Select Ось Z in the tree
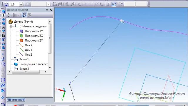The height and width of the screenshot is (106, 188). coord(28,54)
